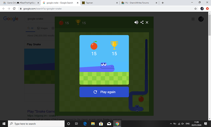The width and height of the screenshot is (211, 127).
Task: Go forward in browser history
Action: pos(9,9)
